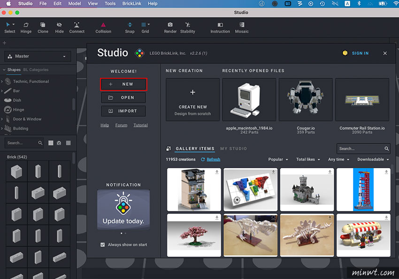Open the Master palette dropdown

coord(38,56)
